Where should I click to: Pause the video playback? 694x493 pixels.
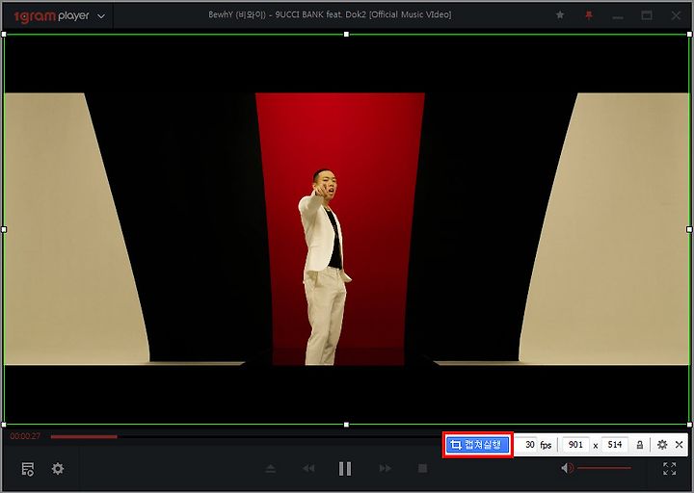[345, 469]
